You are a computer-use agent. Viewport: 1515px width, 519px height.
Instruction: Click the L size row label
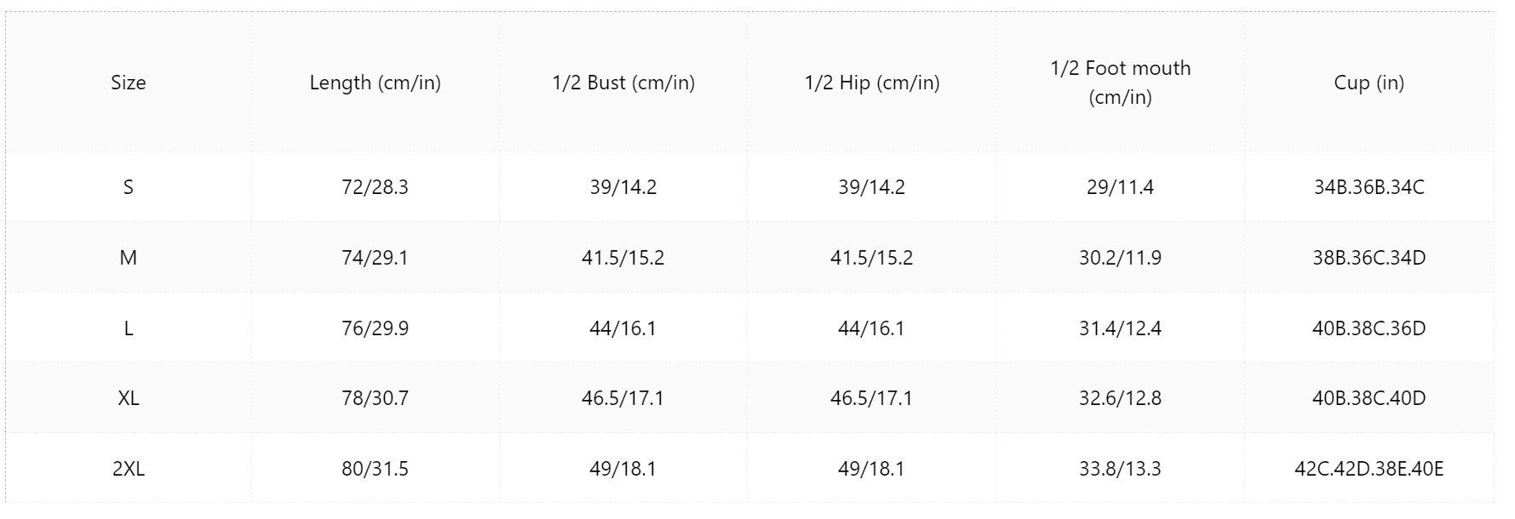[129, 328]
